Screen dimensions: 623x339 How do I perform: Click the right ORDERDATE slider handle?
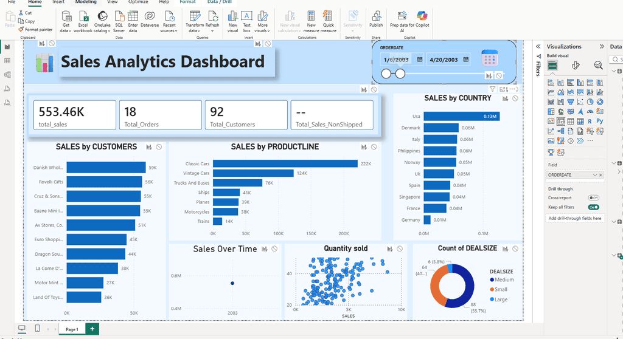(400, 74)
